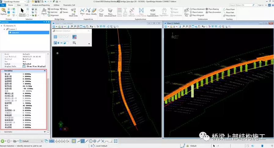Select the Selection item in Properties tree

[x=29, y=33]
